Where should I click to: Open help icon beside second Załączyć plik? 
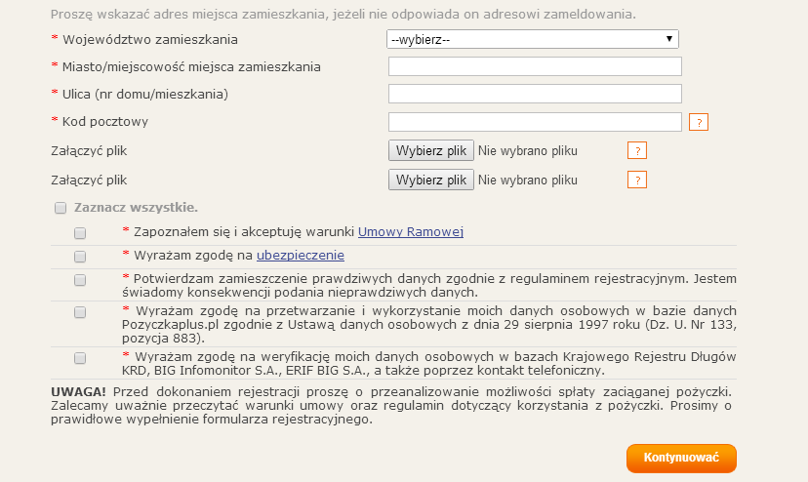[x=637, y=180]
